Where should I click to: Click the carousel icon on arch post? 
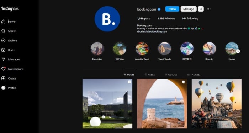click(184, 82)
